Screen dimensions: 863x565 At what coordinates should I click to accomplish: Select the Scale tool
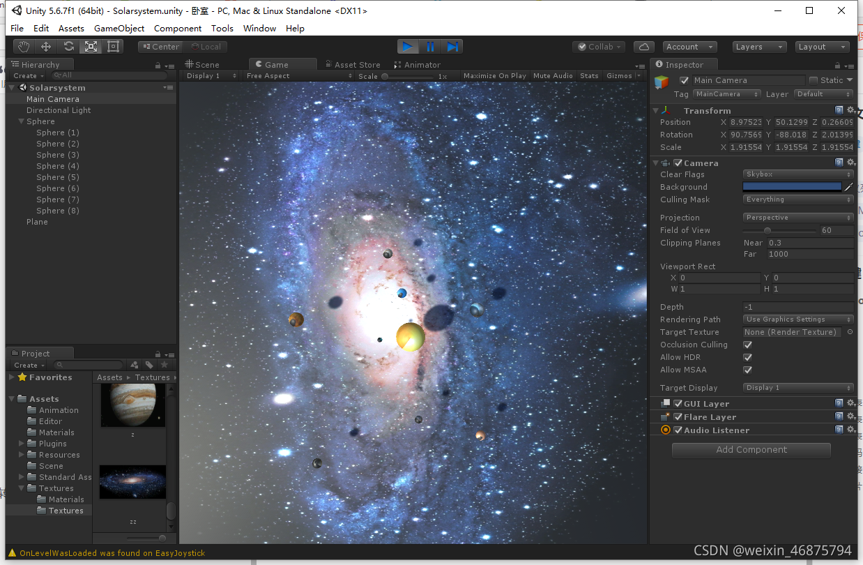[x=91, y=47]
